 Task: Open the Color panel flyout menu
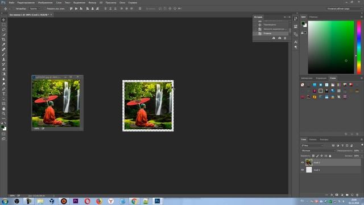362,17
